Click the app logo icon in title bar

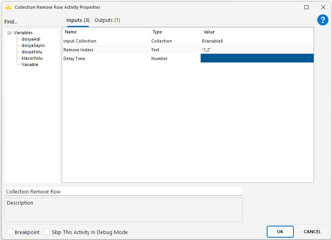(8, 7)
